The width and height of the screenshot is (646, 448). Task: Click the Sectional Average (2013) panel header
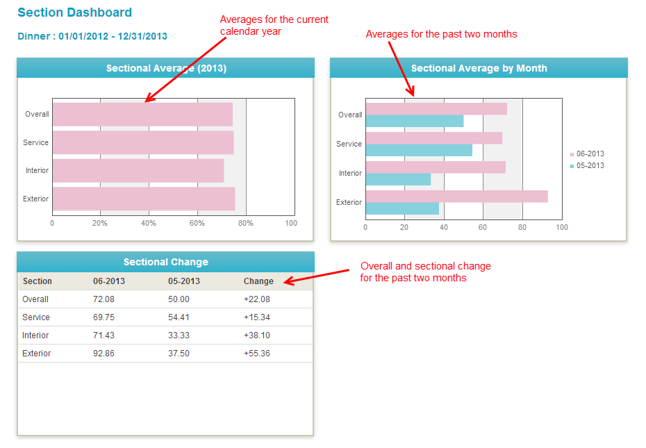(x=165, y=68)
